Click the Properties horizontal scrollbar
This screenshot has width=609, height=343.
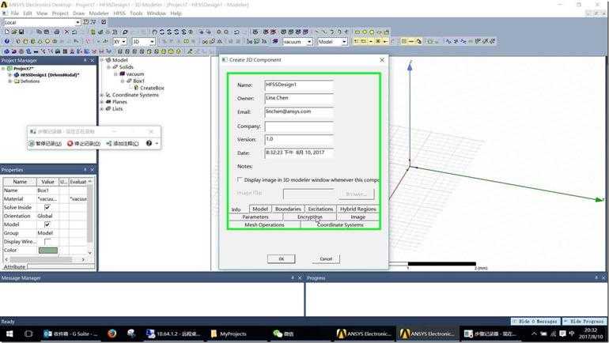(44, 259)
